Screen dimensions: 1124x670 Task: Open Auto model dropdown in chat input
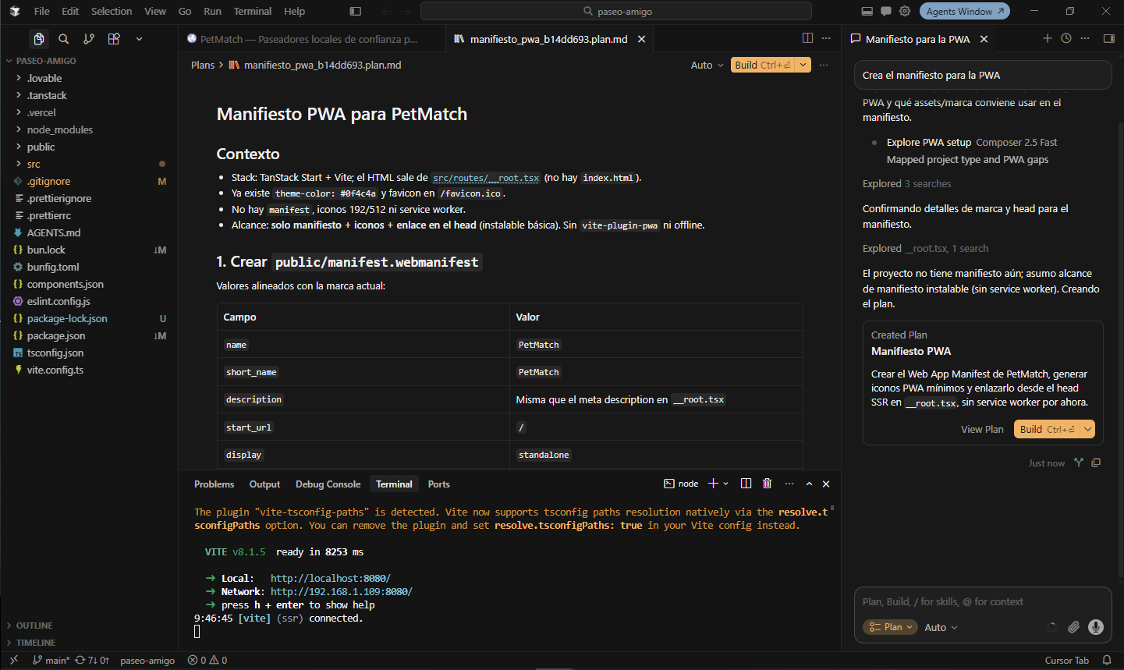click(941, 627)
